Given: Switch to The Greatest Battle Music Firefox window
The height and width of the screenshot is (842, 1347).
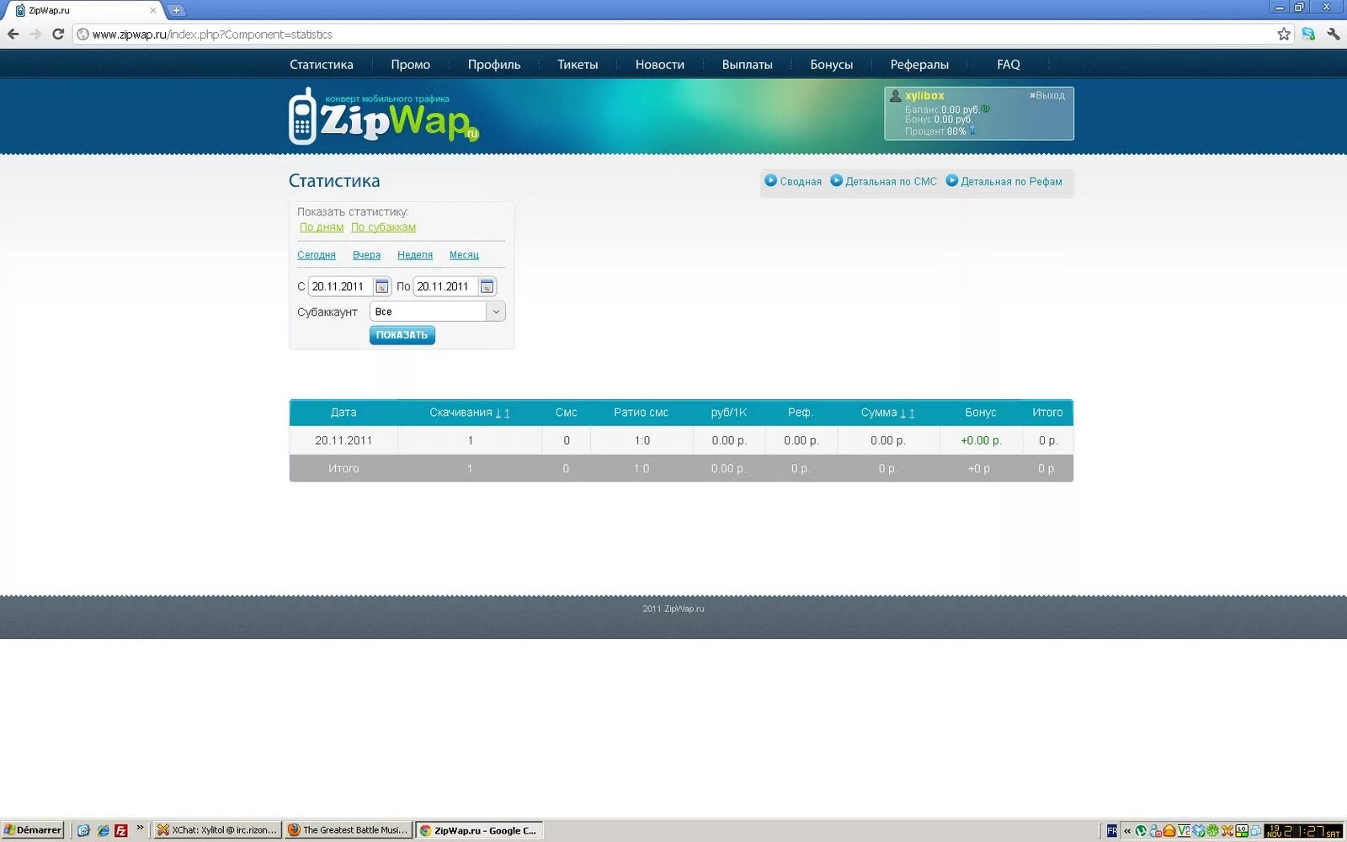Looking at the screenshot, I should (x=349, y=830).
